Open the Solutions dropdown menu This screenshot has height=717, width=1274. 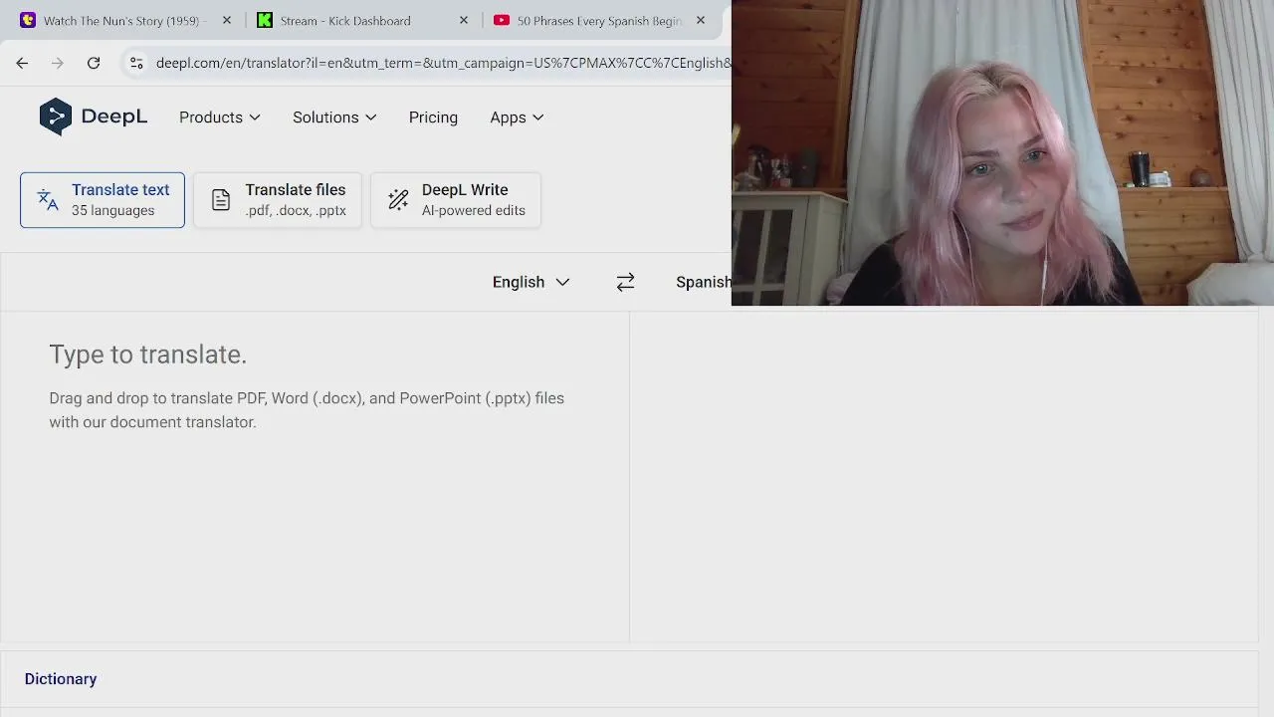[334, 118]
